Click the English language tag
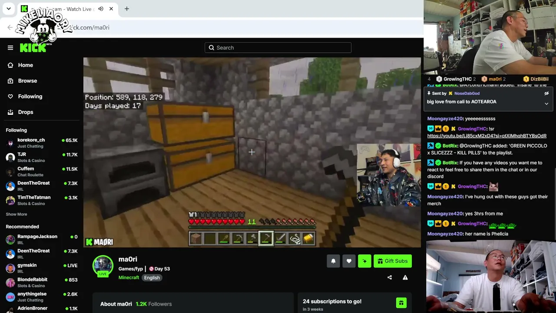The image size is (556, 313). [x=152, y=278]
